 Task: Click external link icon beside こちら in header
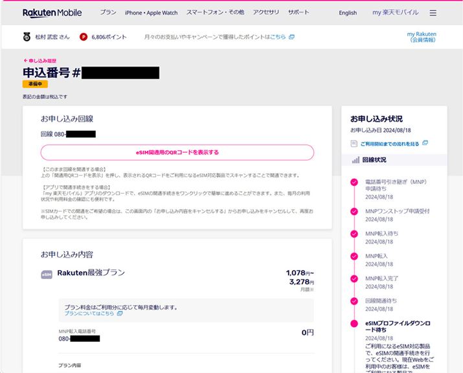point(291,37)
